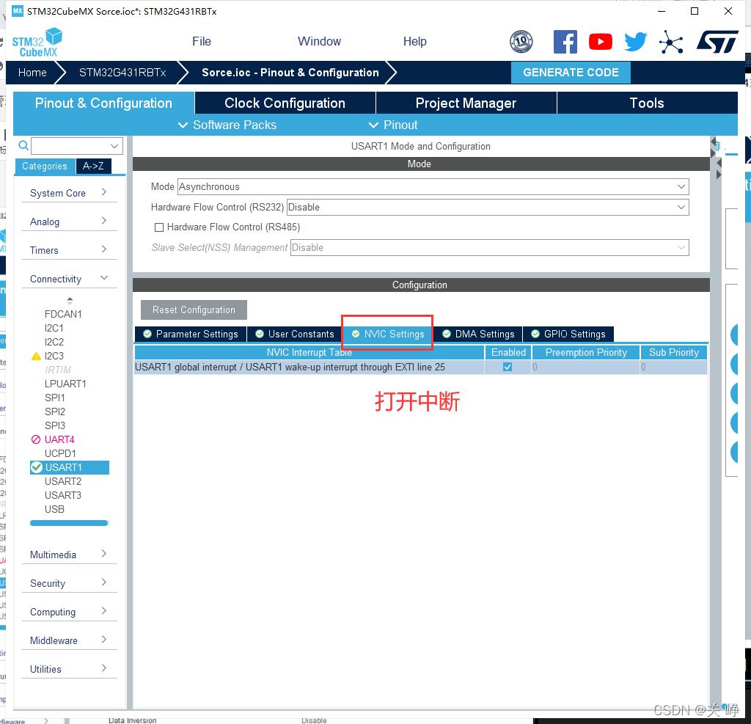Switch to Clock Configuration tab

coord(285,103)
